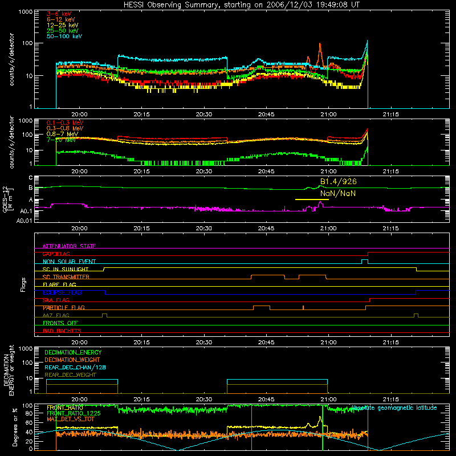Image resolution: width=456 pixels, height=456 pixels.
Task: Select the Degrees or % axis title
Action: (15, 427)
